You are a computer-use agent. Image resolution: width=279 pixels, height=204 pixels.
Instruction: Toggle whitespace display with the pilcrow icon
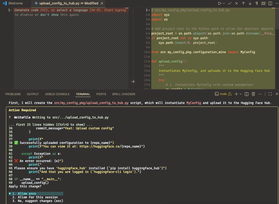click(256, 3)
